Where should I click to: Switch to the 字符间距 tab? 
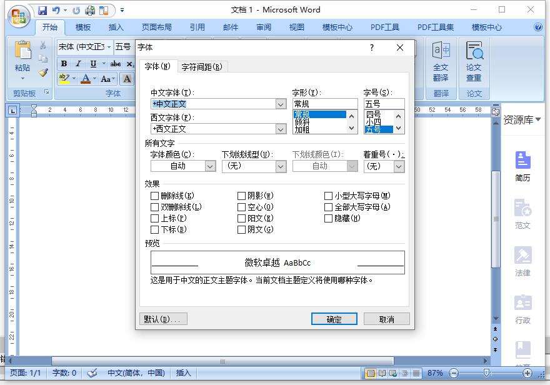point(202,67)
